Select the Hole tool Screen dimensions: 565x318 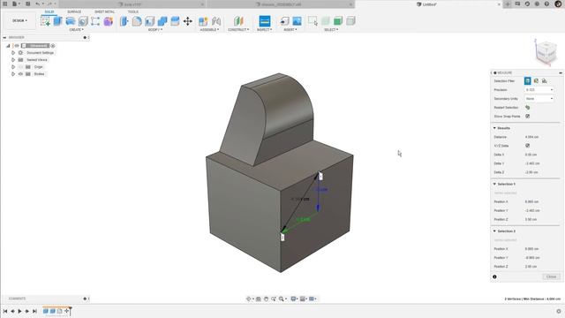coord(83,21)
